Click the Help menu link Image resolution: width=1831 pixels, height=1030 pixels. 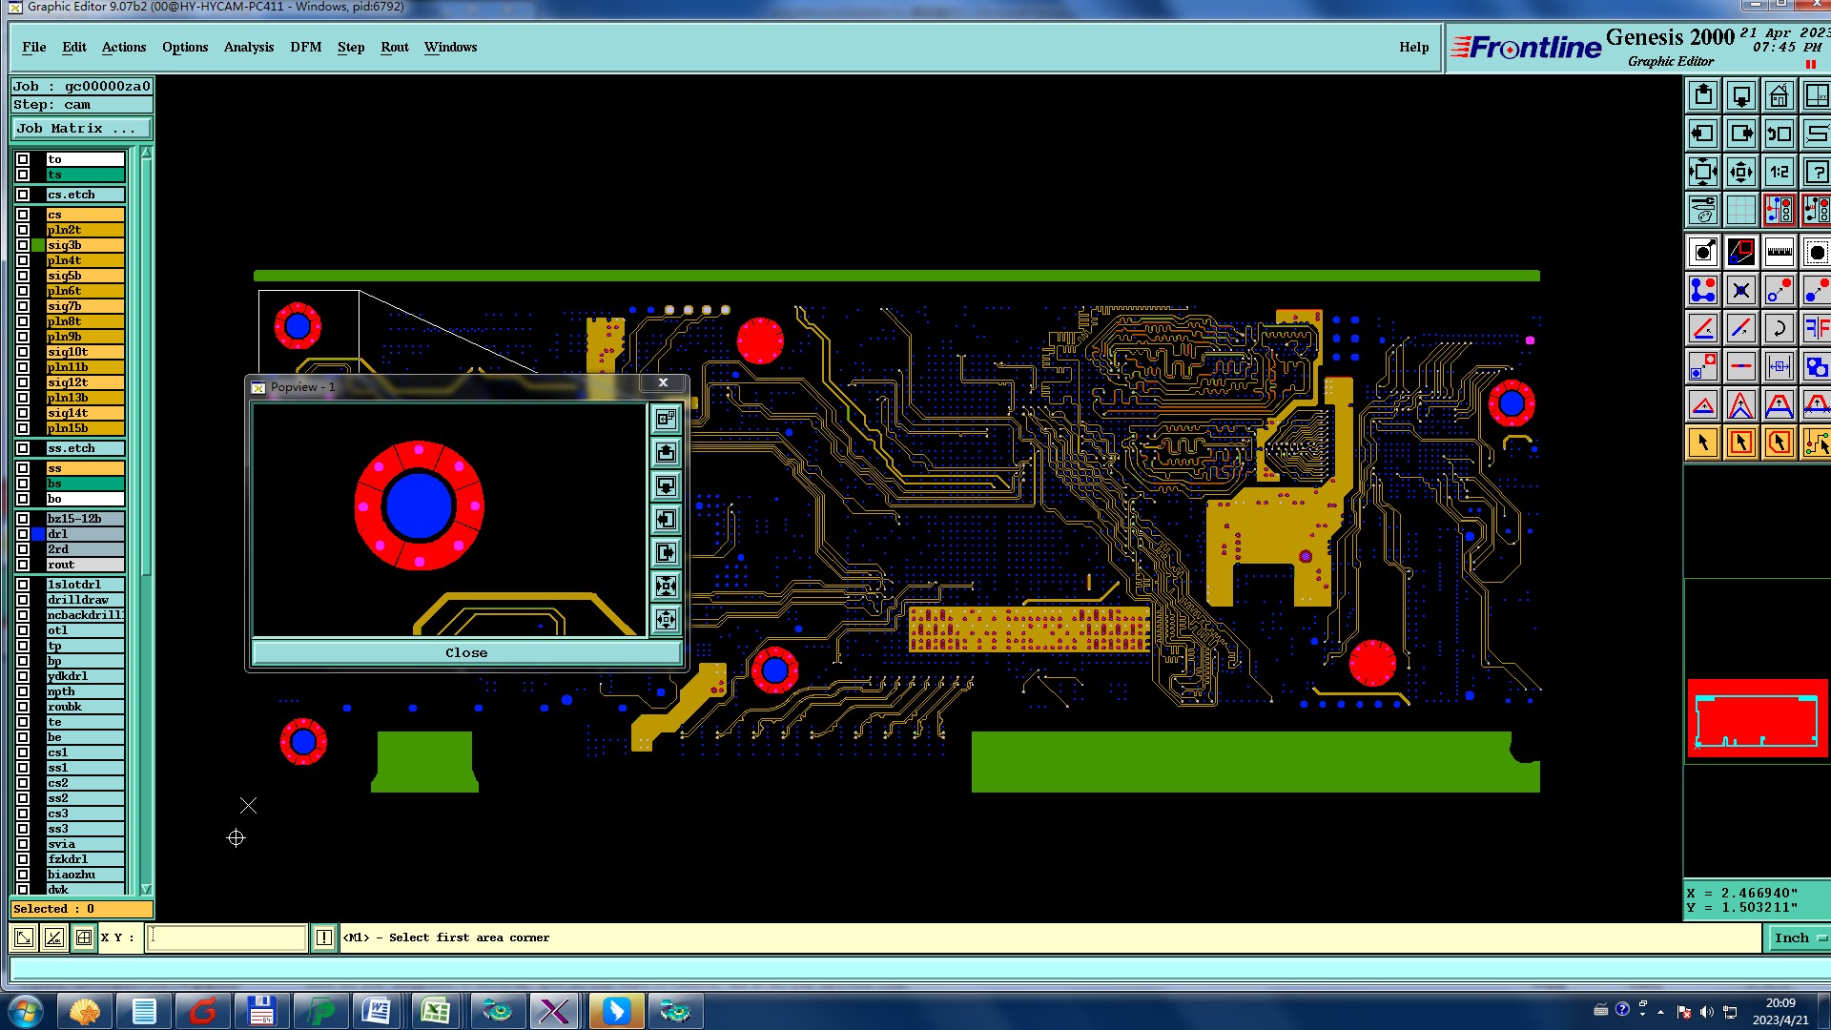[x=1413, y=47]
